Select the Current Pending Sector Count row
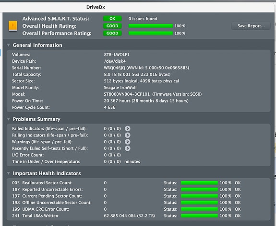This screenshot has width=276, height=226. point(138,196)
